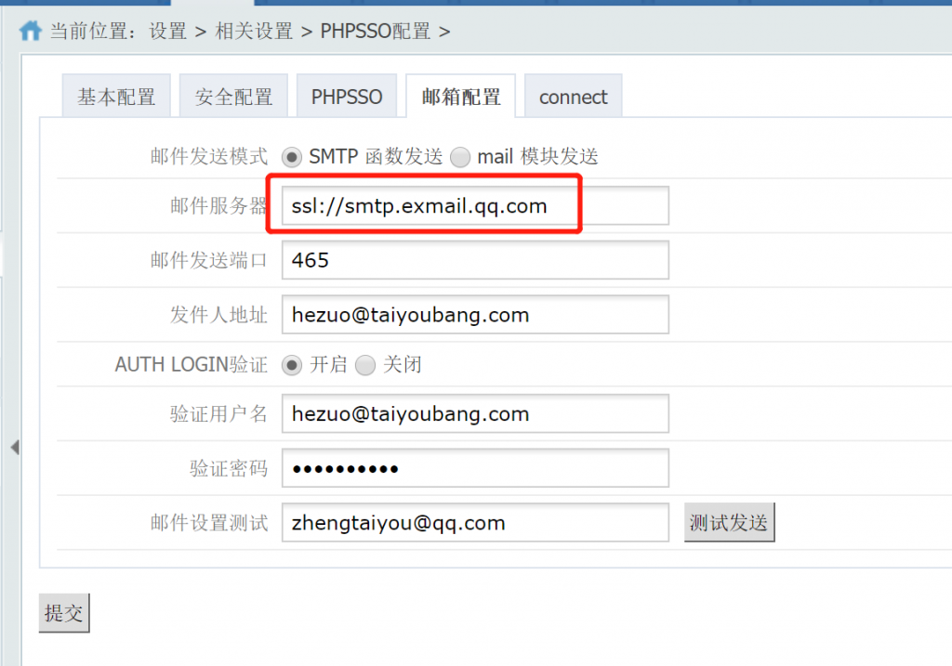The width and height of the screenshot is (952, 666).
Task: Click the 邮件发送端口 field showing 465
Action: [x=475, y=260]
